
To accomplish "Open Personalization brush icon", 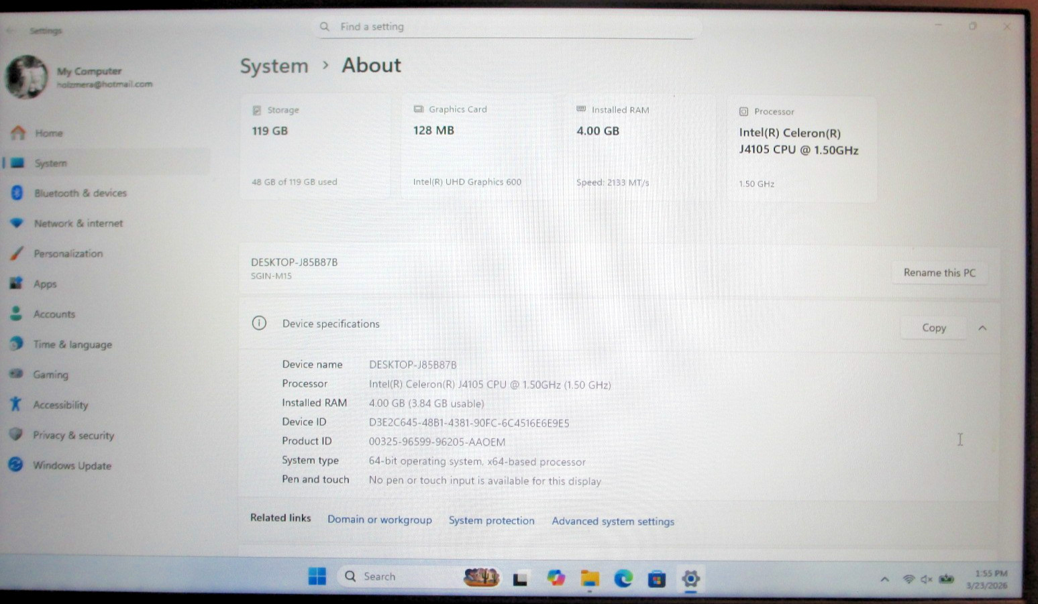I will (17, 253).
